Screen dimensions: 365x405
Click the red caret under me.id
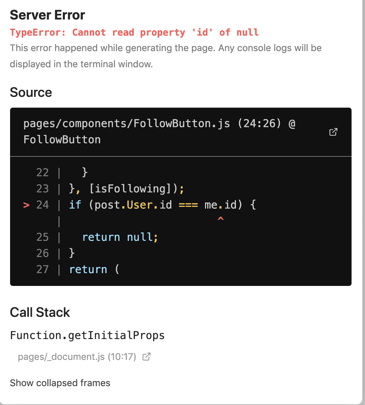220,219
